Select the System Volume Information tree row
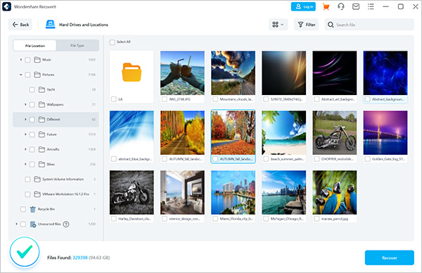 point(56,179)
